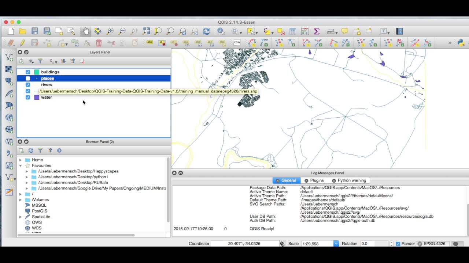Uncheck the water layer visibility checkbox
Screen dimensions: 469x263
click(28, 97)
